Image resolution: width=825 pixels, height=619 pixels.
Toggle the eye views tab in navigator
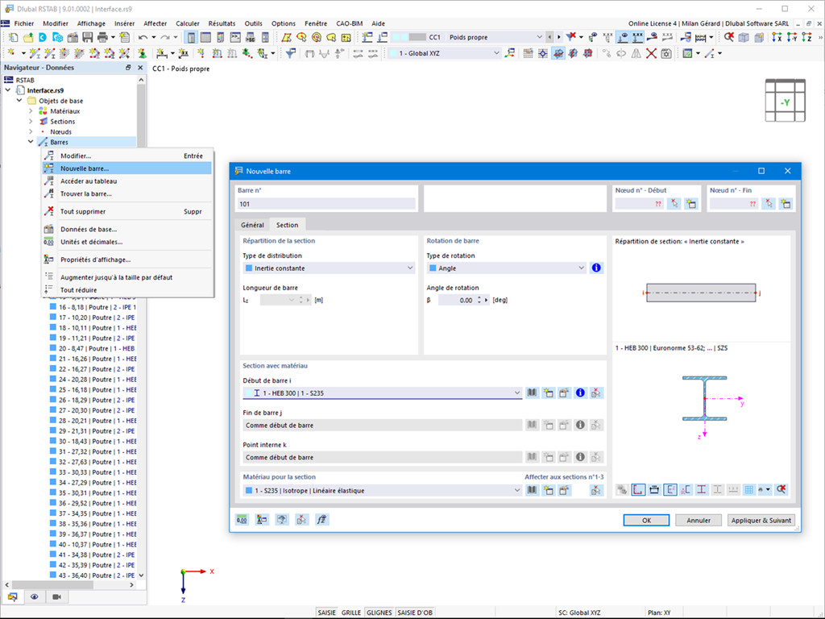point(35,597)
